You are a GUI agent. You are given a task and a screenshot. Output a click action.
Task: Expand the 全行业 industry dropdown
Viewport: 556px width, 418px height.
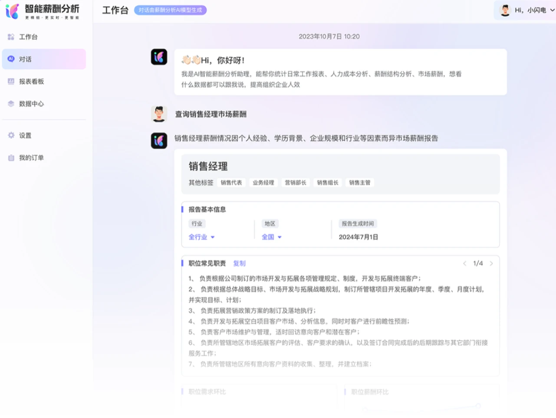pos(201,237)
